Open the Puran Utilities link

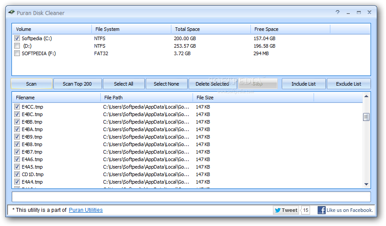(86, 210)
